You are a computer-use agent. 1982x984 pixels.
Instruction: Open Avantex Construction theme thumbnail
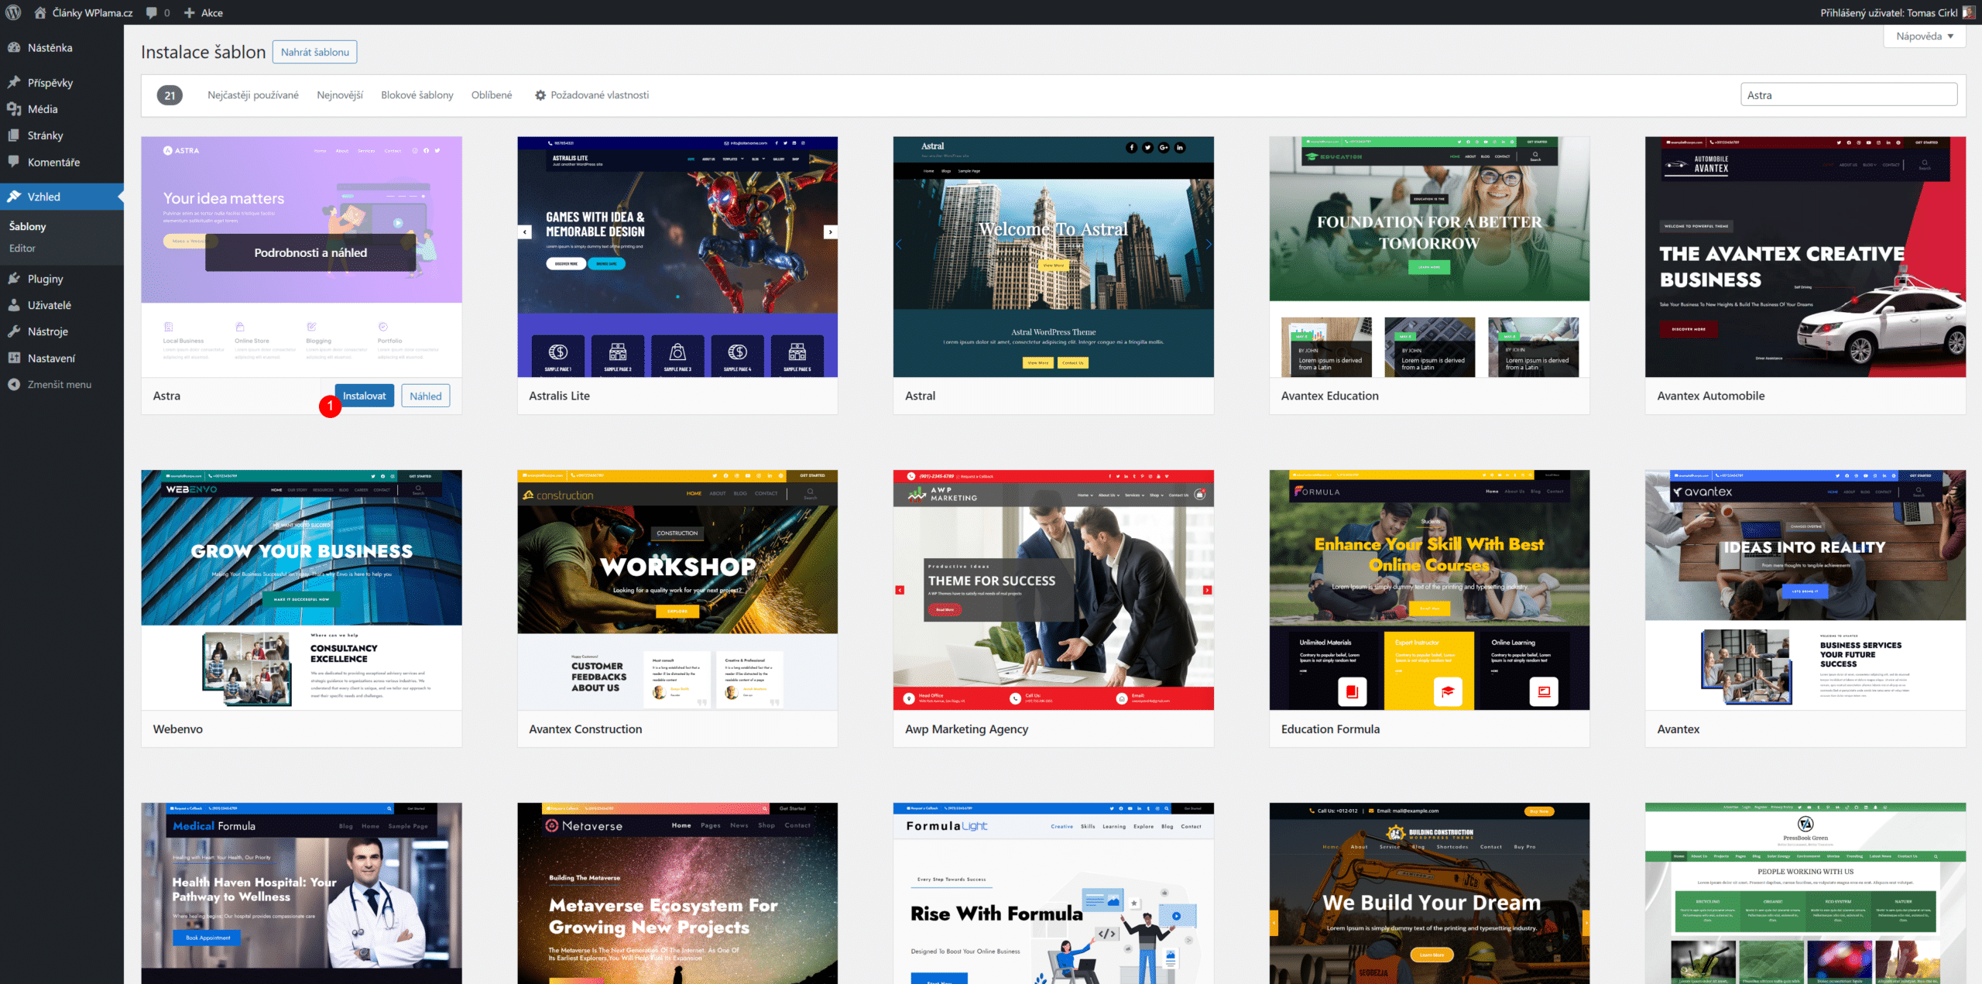[x=677, y=590]
